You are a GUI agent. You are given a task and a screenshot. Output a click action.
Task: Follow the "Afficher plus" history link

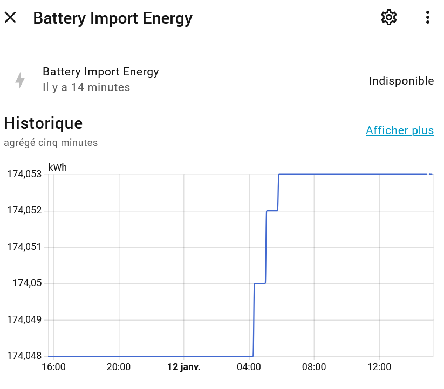pos(399,130)
